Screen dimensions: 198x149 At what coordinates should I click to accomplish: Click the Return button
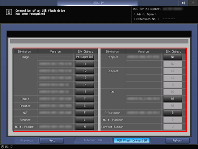click(x=177, y=141)
